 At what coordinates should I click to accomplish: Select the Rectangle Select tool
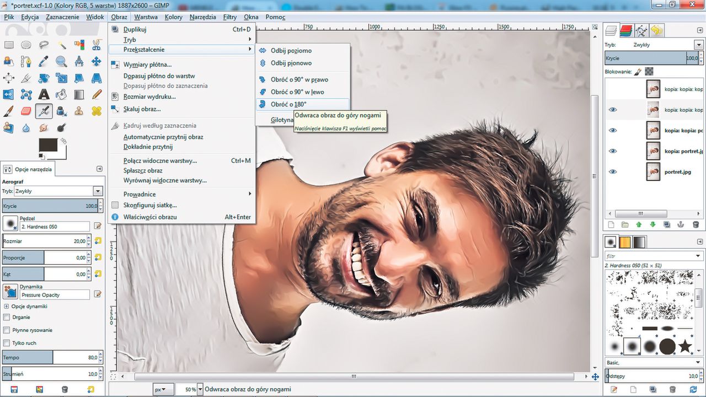click(8, 45)
